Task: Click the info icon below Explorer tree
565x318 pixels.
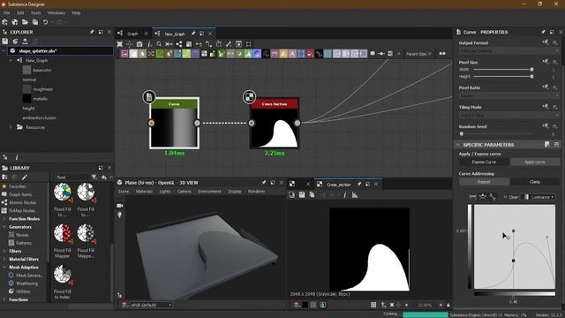Action: click(x=17, y=157)
